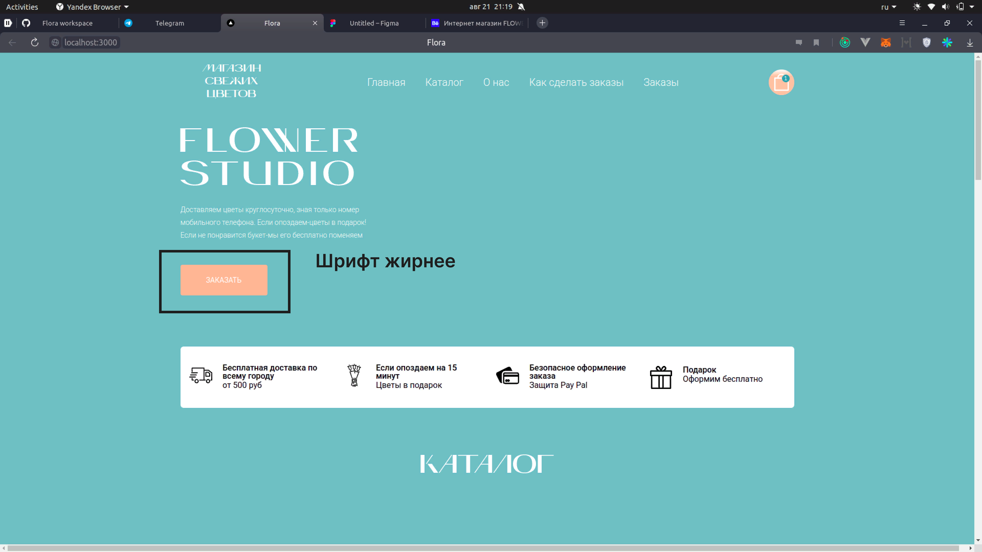Click the horizontal scrollbar at bottom

pyautogui.click(x=483, y=548)
